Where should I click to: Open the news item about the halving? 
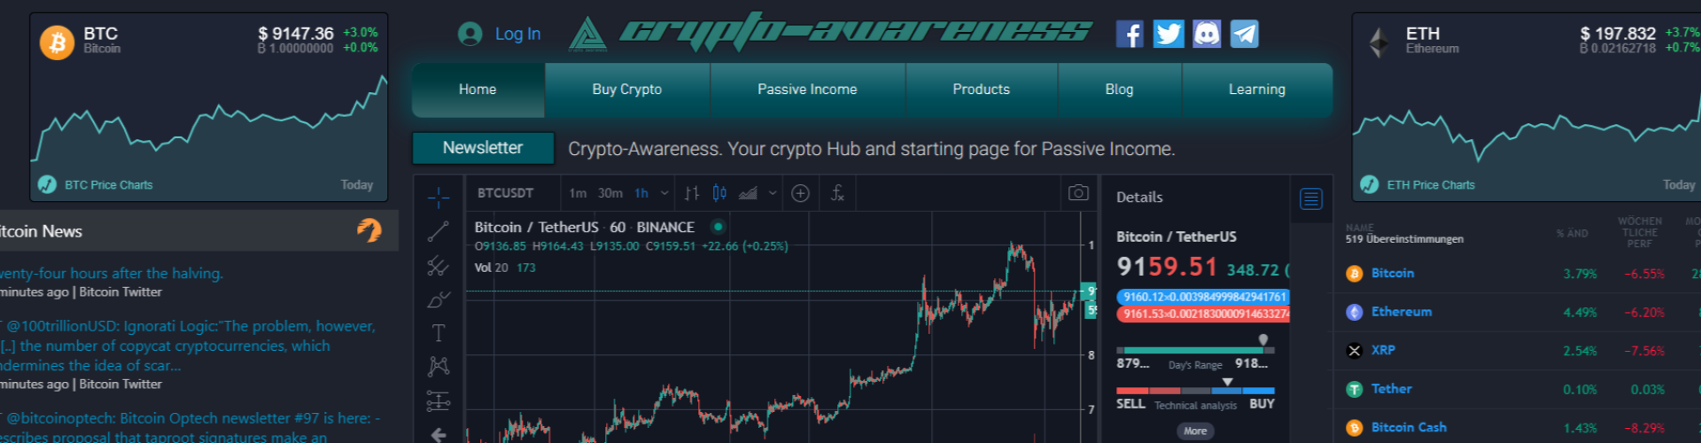coord(112,274)
